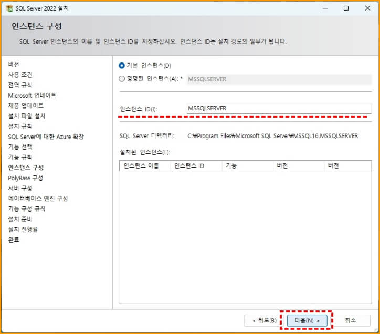Click the SQL Server에 대한 Azure 확장 step

coord(46,137)
